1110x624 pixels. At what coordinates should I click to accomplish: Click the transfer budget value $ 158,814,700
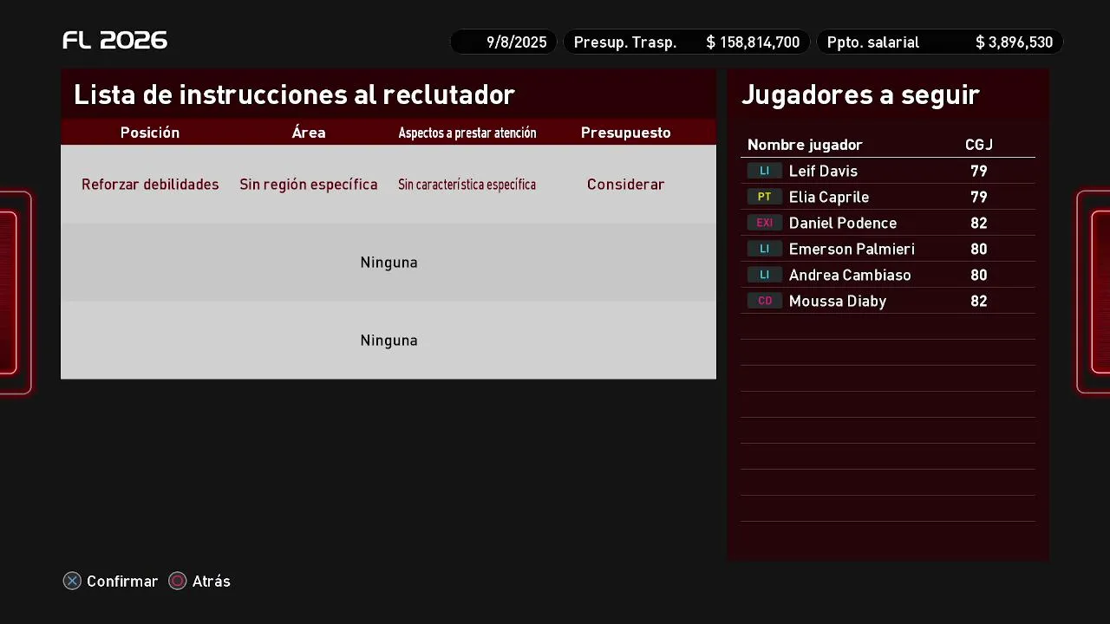pos(753,42)
